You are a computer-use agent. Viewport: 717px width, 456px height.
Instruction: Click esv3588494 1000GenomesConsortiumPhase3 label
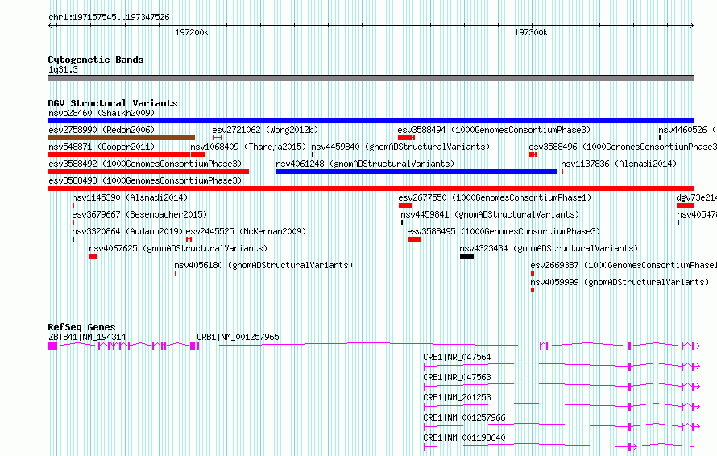tap(495, 130)
